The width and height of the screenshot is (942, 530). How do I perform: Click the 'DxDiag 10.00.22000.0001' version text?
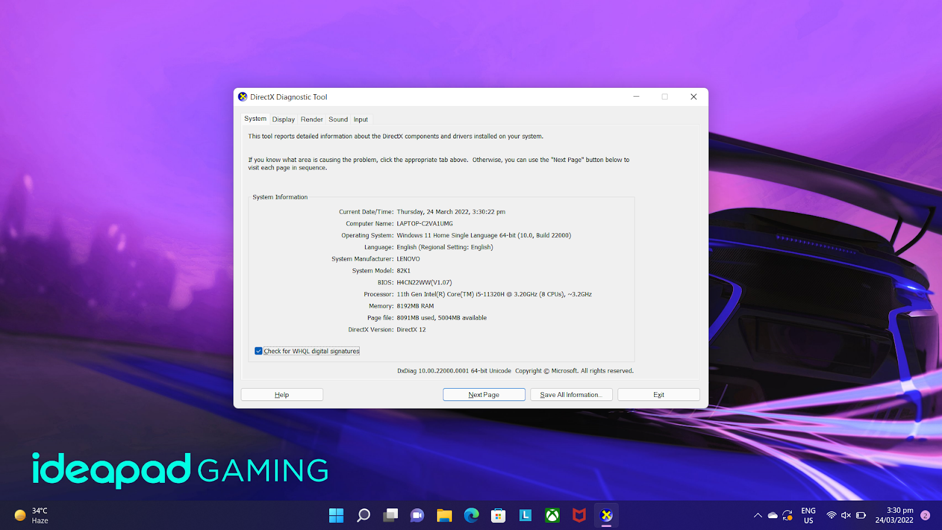[433, 371]
